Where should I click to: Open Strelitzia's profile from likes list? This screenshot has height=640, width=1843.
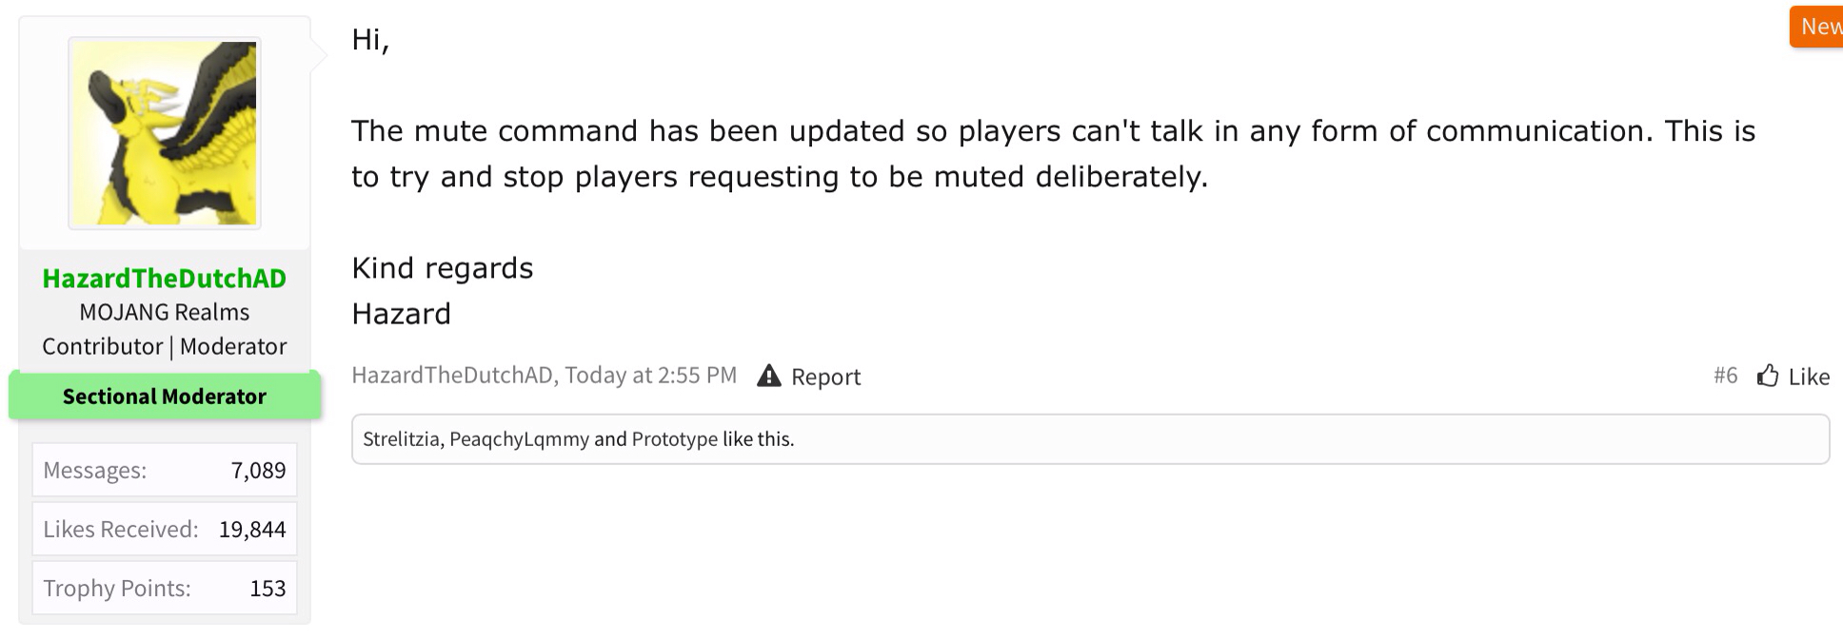click(401, 439)
